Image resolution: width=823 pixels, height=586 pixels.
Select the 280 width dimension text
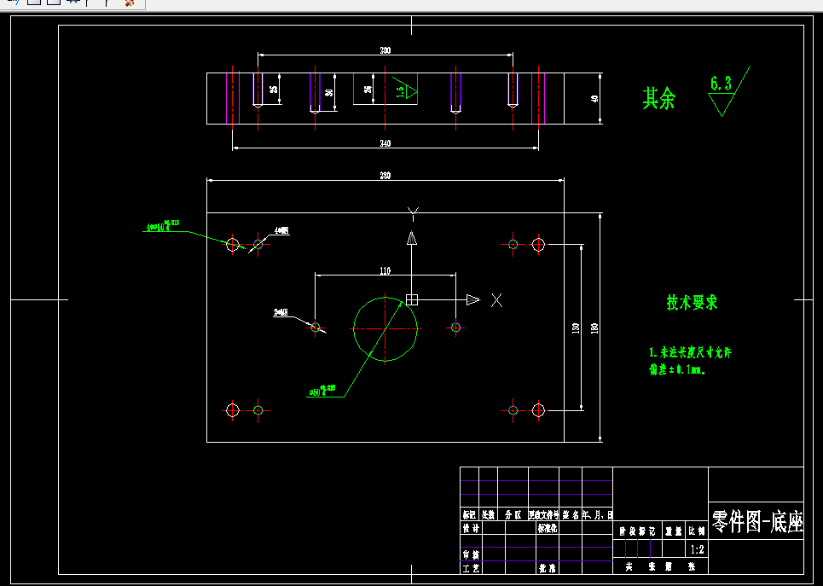385,176
